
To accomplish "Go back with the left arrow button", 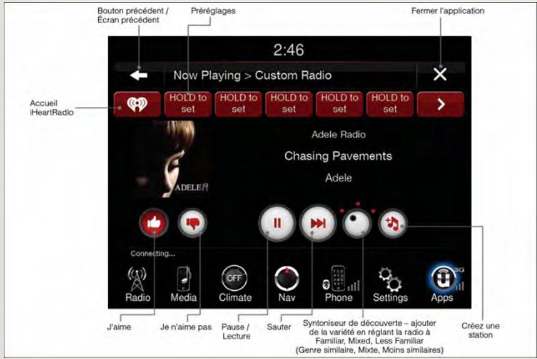I will [x=139, y=75].
